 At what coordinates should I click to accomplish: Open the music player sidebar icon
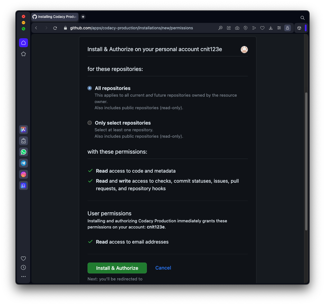tap(23, 185)
